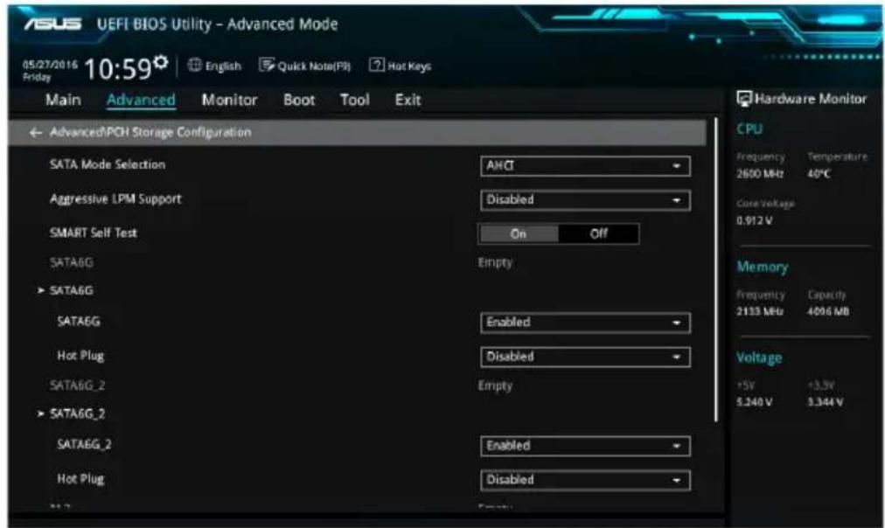885x528 pixels.
Task: Expand the SATA6G_2 submenu arrow
Action: tap(40, 413)
